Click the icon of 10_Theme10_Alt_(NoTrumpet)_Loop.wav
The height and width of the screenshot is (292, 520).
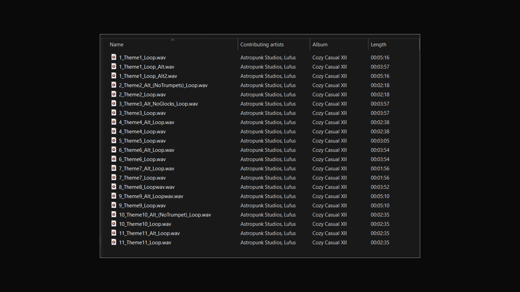point(114,214)
